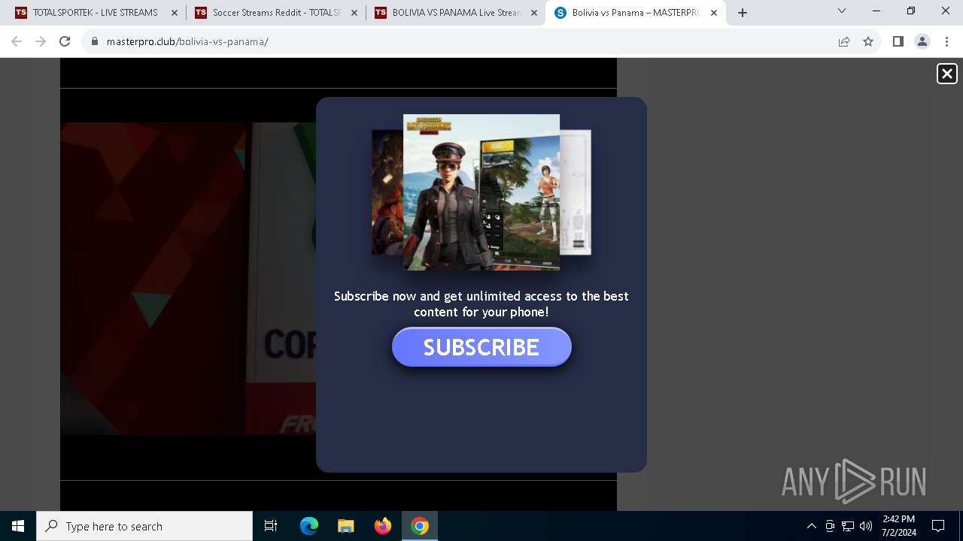Open File Explorer from taskbar
Viewport: 963px width, 541px height.
click(x=346, y=526)
